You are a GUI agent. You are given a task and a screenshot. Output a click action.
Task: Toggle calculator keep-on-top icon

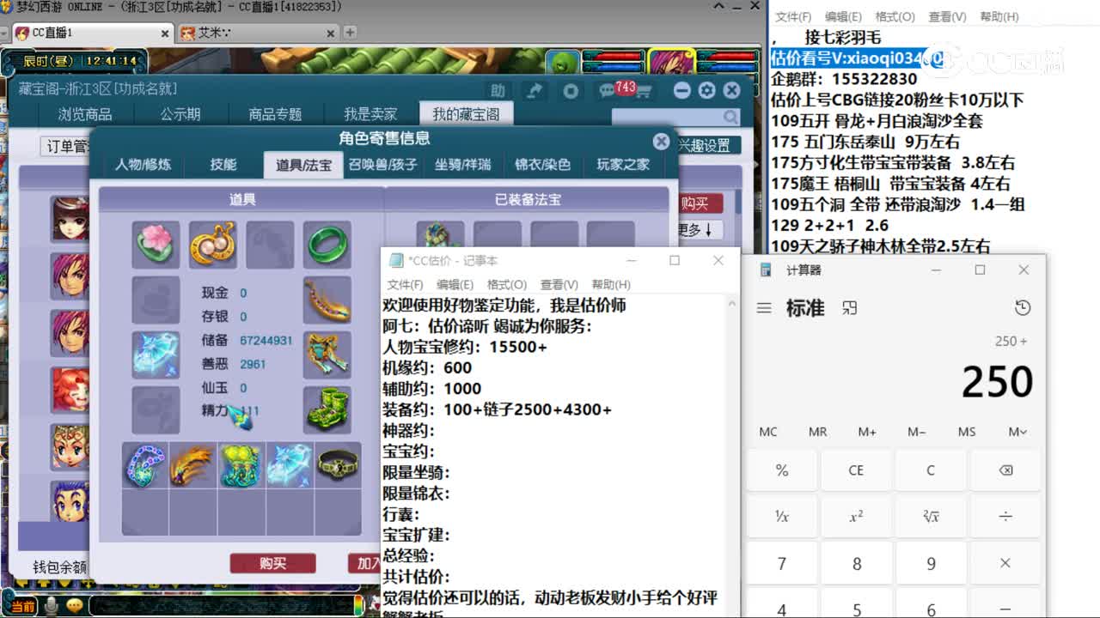[849, 308]
